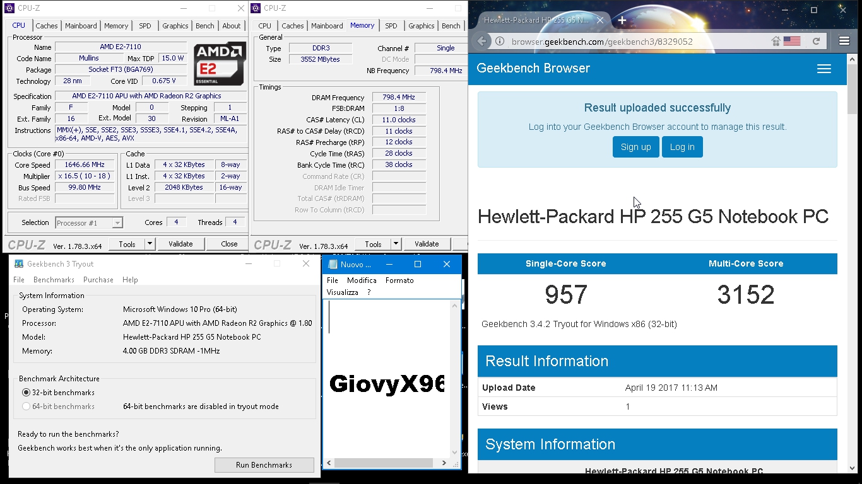Image resolution: width=862 pixels, height=484 pixels.
Task: Open the SPD tab in right CPU-Z window
Action: (x=391, y=26)
